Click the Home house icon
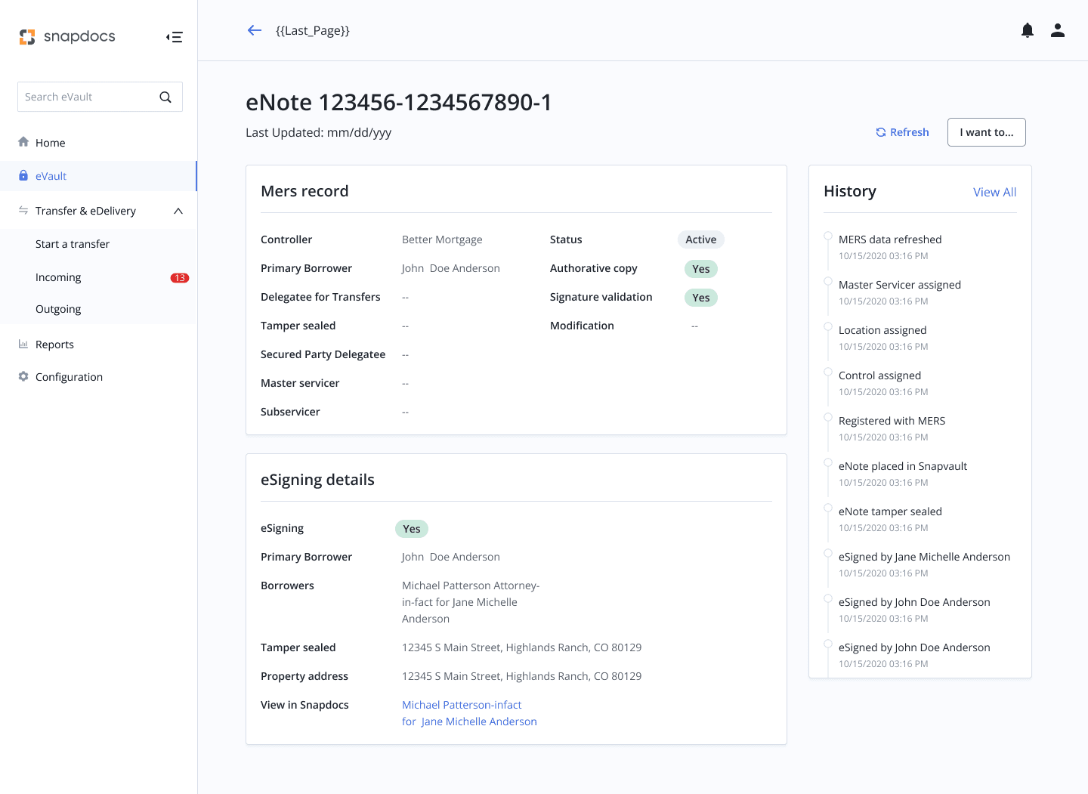 coord(23,142)
